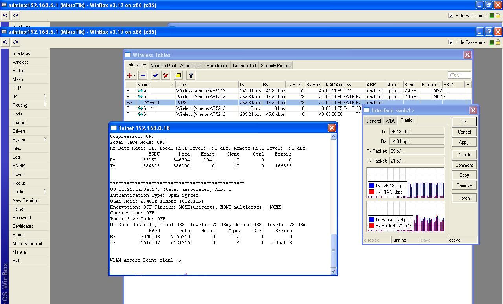Open the filter funnel icon
This screenshot has width=503, height=304.
pos(191,75)
